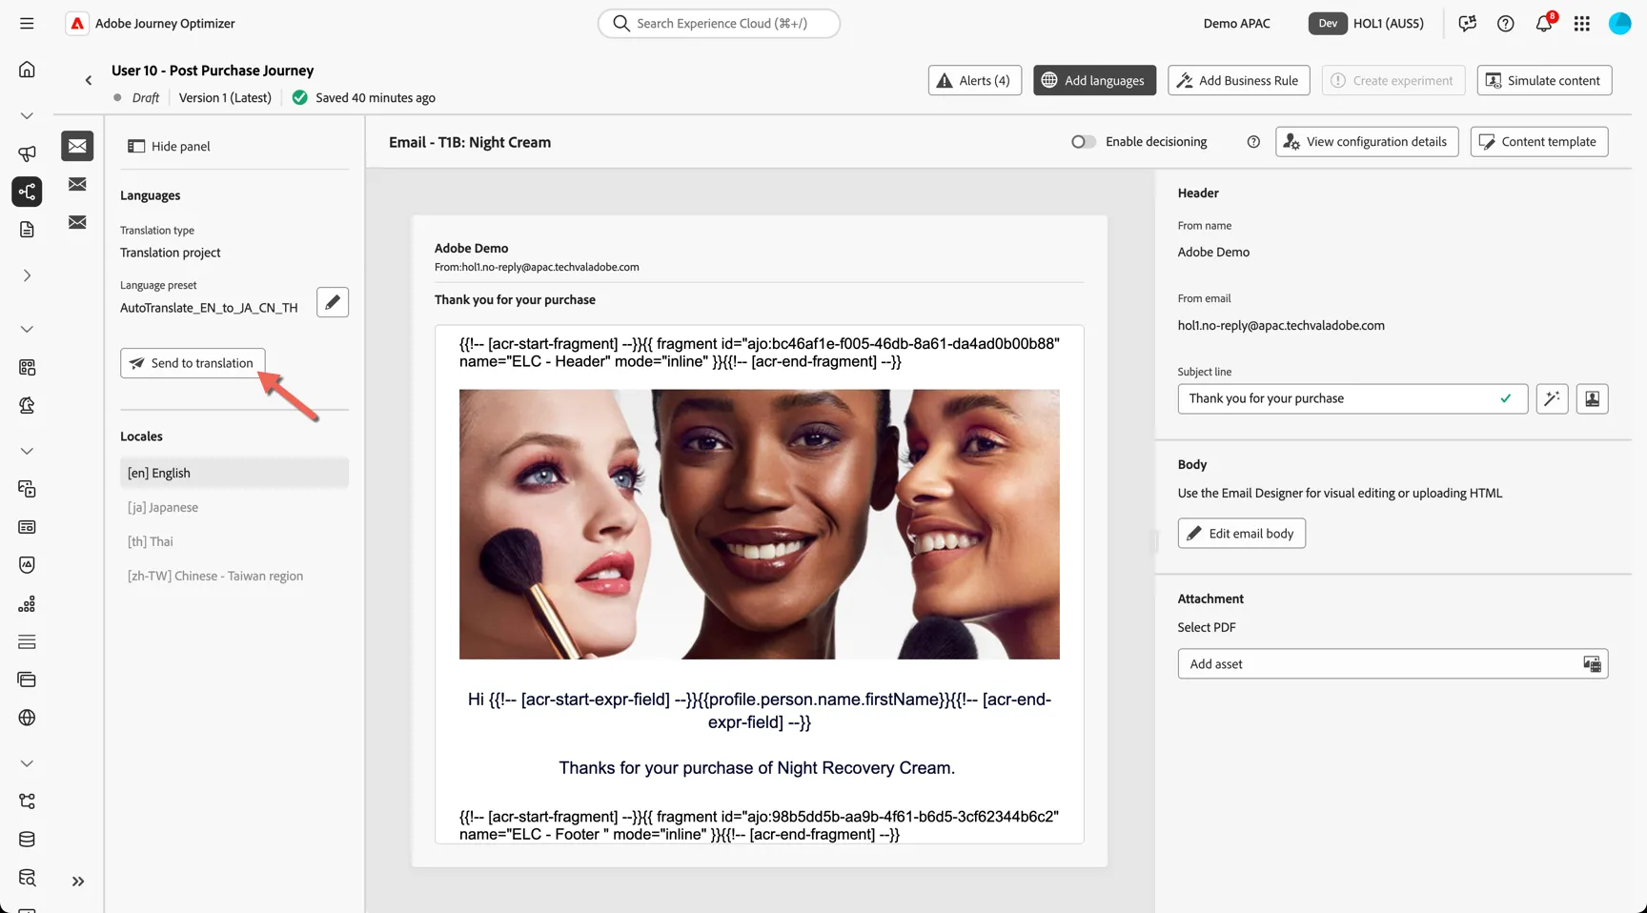Click Content template button
1647x913 pixels.
coord(1539,142)
